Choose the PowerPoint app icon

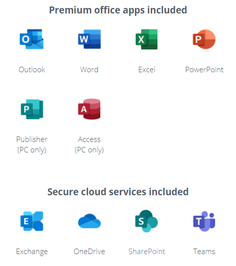(204, 39)
